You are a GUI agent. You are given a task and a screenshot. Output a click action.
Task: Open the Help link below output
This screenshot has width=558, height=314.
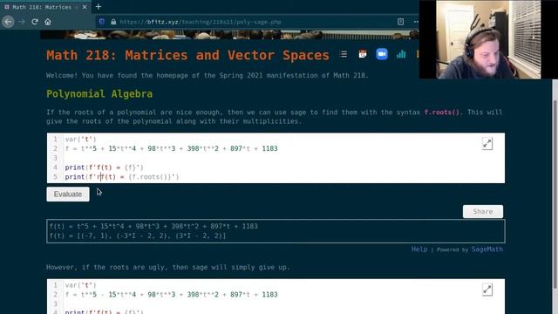(419, 249)
